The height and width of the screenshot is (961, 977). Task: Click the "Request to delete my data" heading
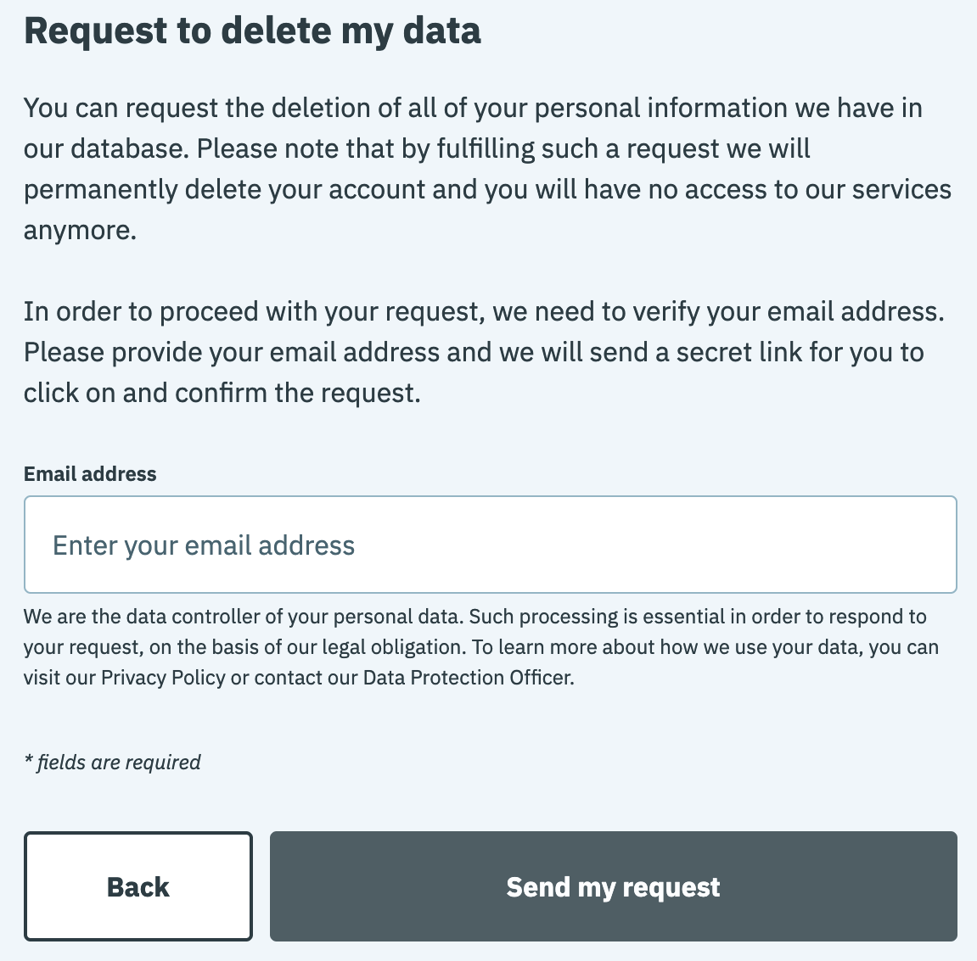click(252, 31)
